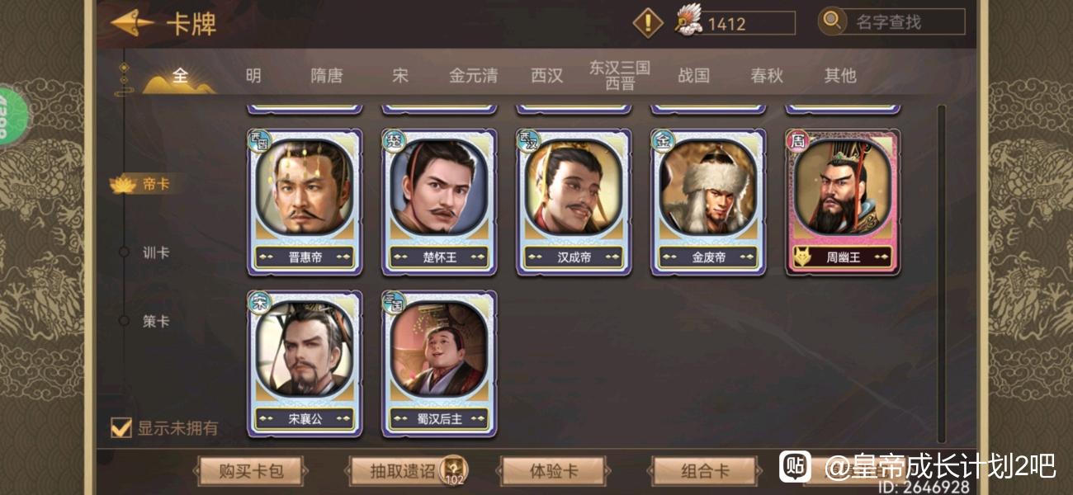Viewport: 1073px width, 495px height.
Task: Open the 蜀汉后主 card thumbnail
Action: pyautogui.click(x=439, y=363)
